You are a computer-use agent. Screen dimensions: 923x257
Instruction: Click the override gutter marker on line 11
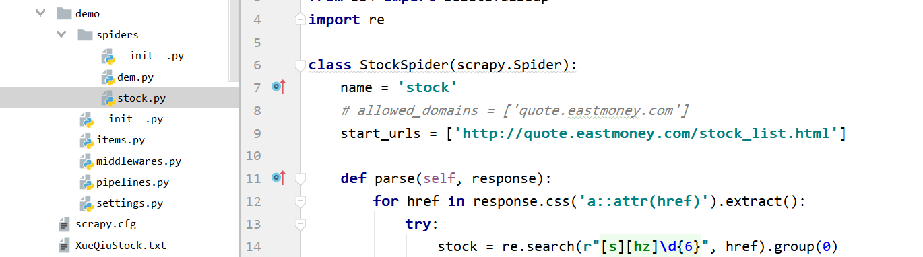tap(278, 178)
